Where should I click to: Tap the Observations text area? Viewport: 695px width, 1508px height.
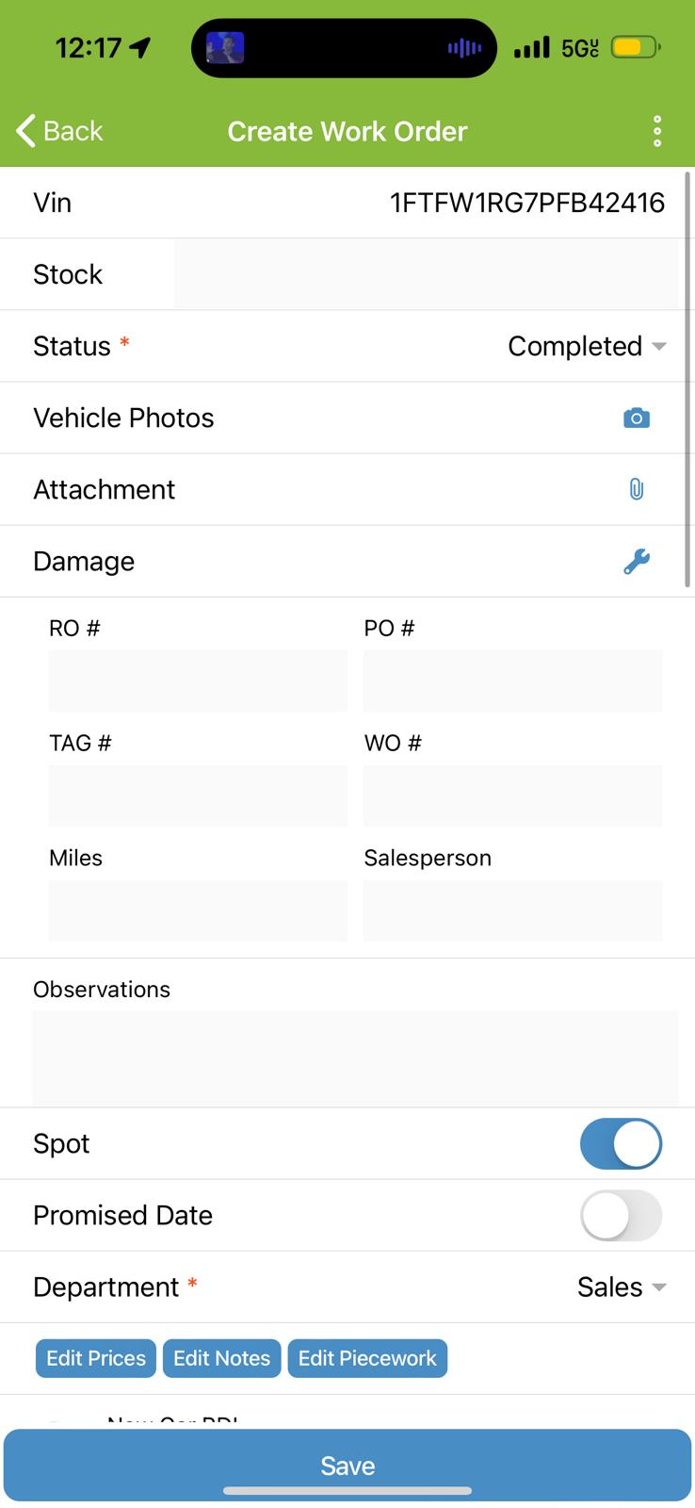tap(355, 1057)
